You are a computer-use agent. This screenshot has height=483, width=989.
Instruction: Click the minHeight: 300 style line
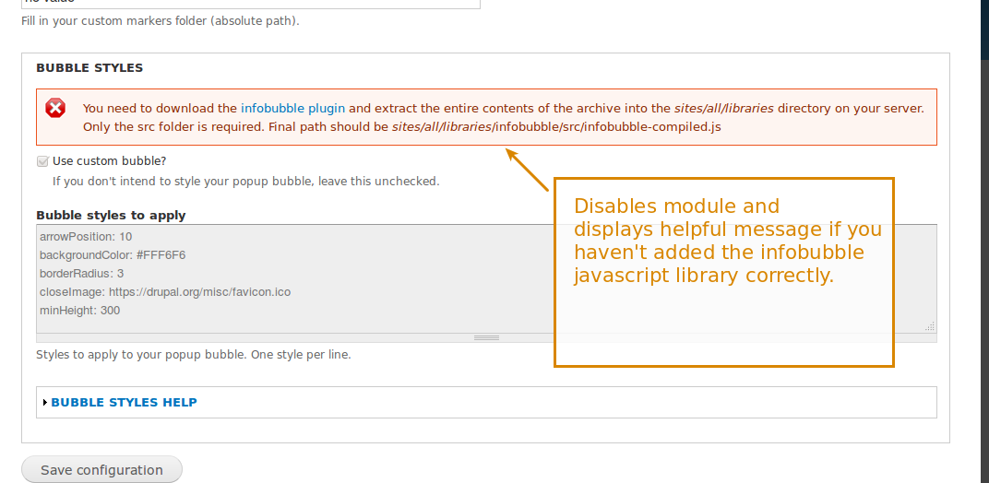point(79,311)
